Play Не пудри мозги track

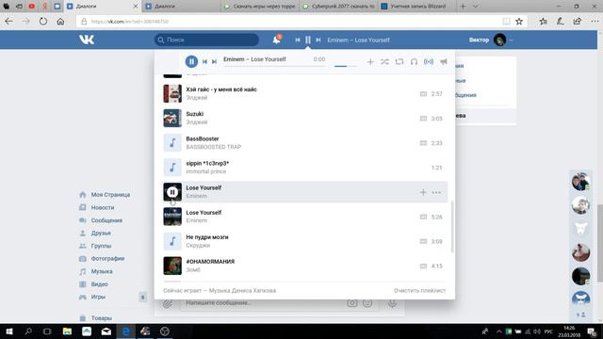172,241
